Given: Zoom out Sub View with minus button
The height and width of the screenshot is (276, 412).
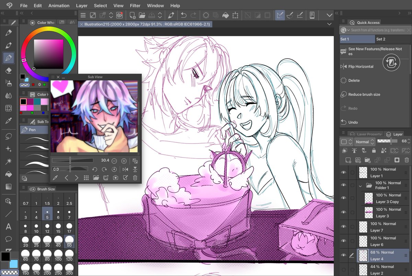Looking at the screenshot, I should point(114,161).
